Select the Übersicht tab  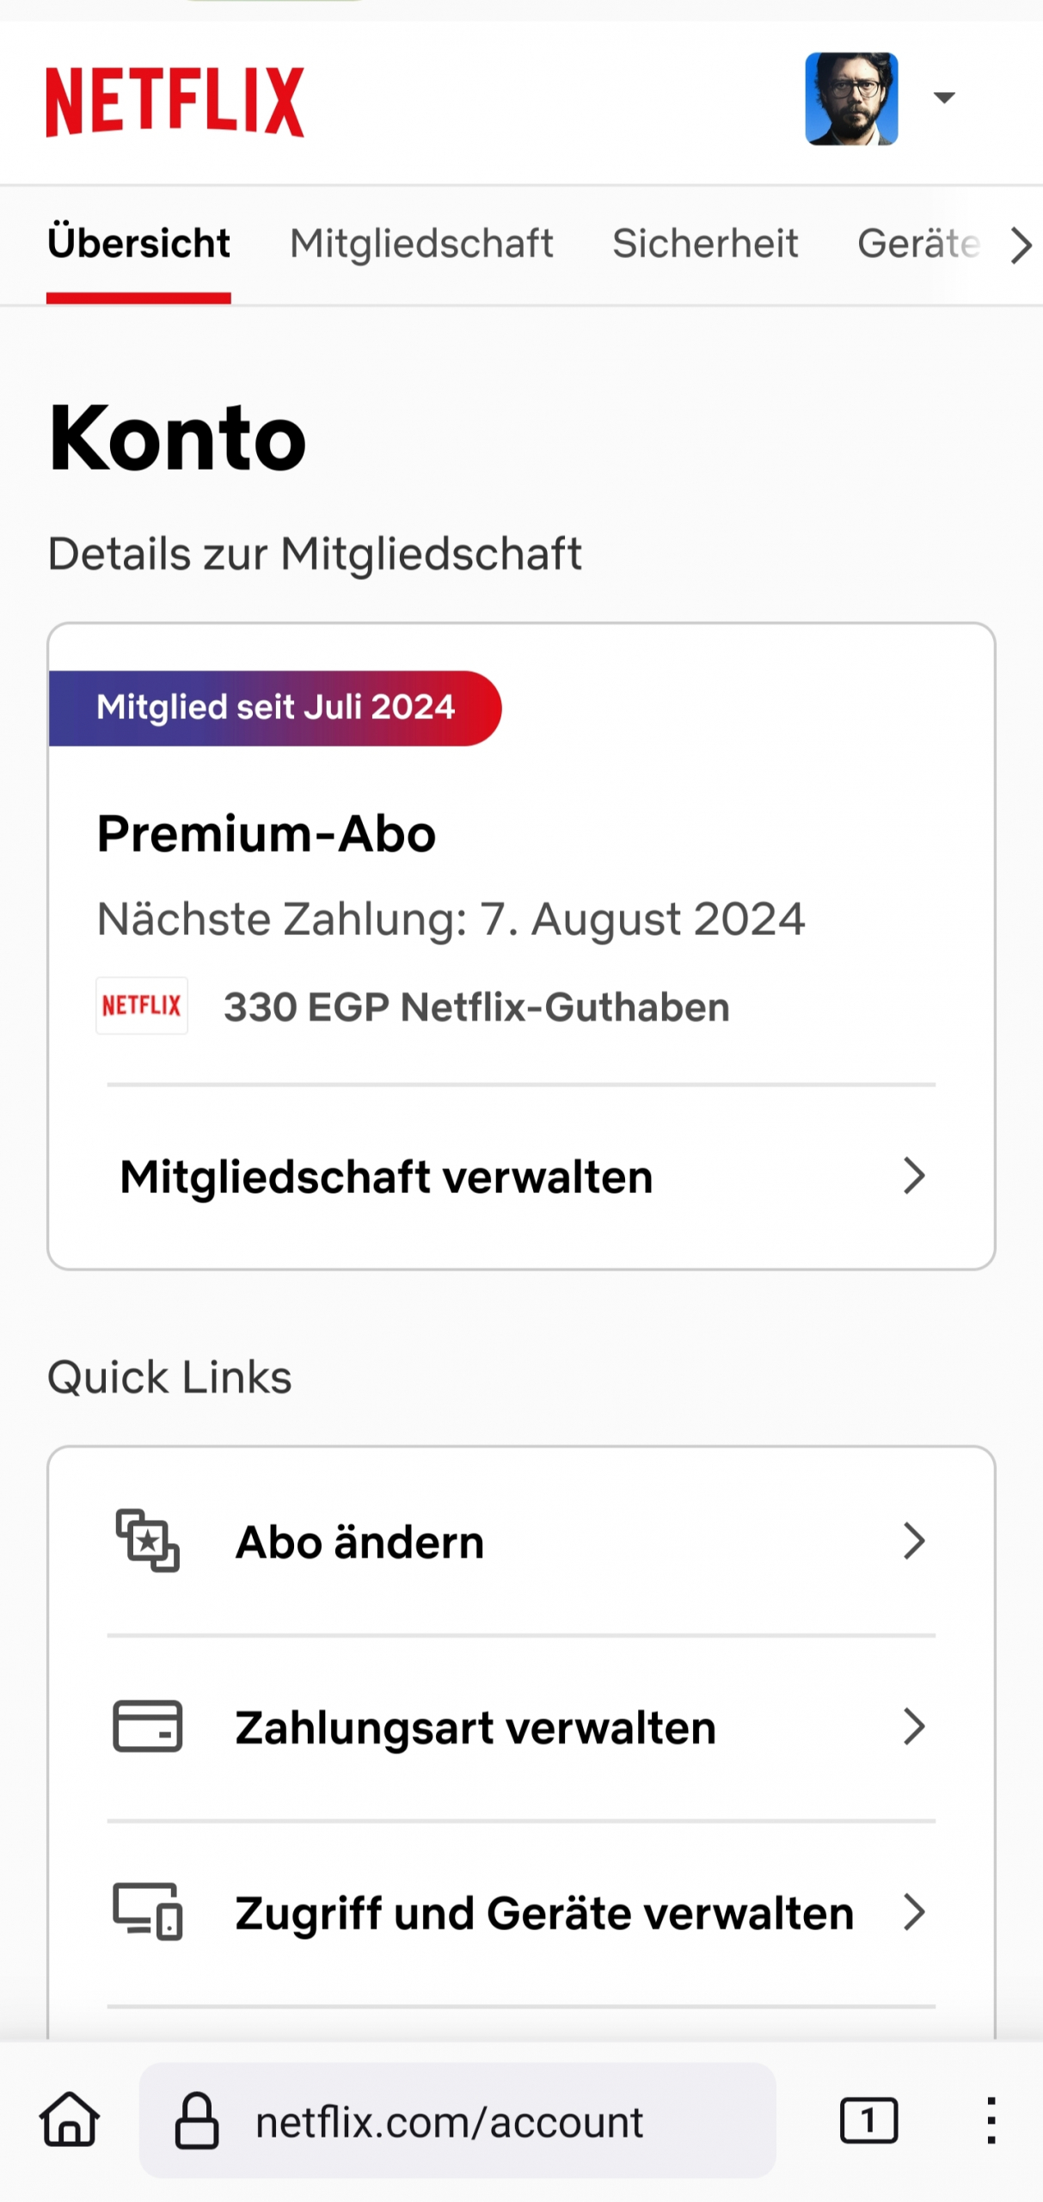point(138,243)
